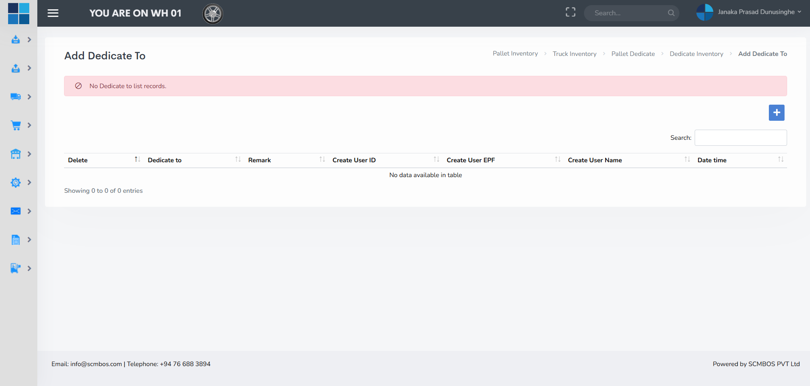
Task: Click the delivery truck sidebar icon
Action: coord(16,97)
